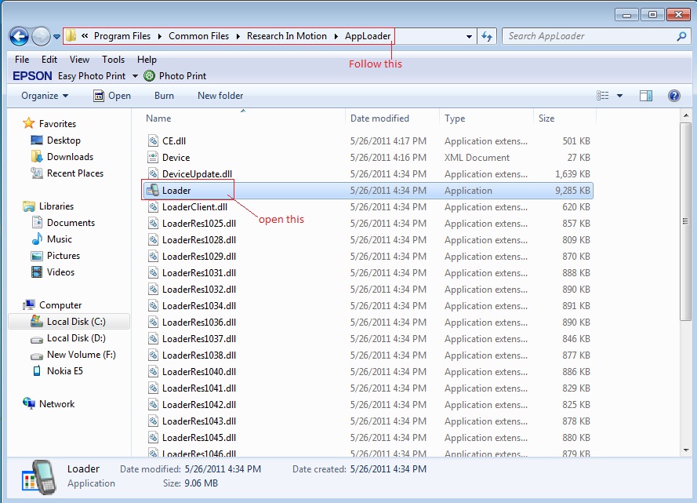Open the recent pages dropdown arrow
Screen dimensions: 697x503
click(x=56, y=37)
